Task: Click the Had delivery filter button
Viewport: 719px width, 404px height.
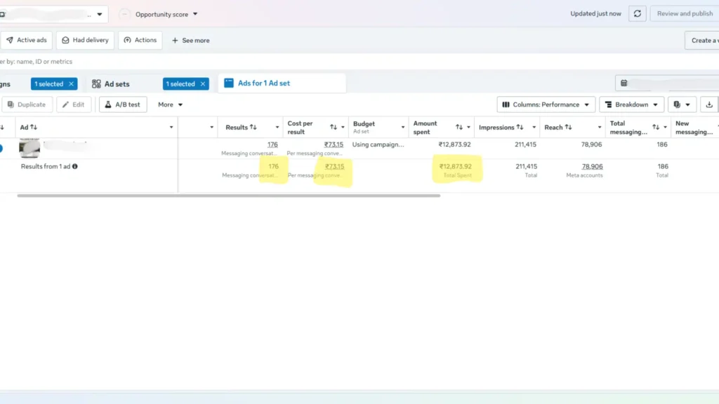Action: click(x=85, y=40)
